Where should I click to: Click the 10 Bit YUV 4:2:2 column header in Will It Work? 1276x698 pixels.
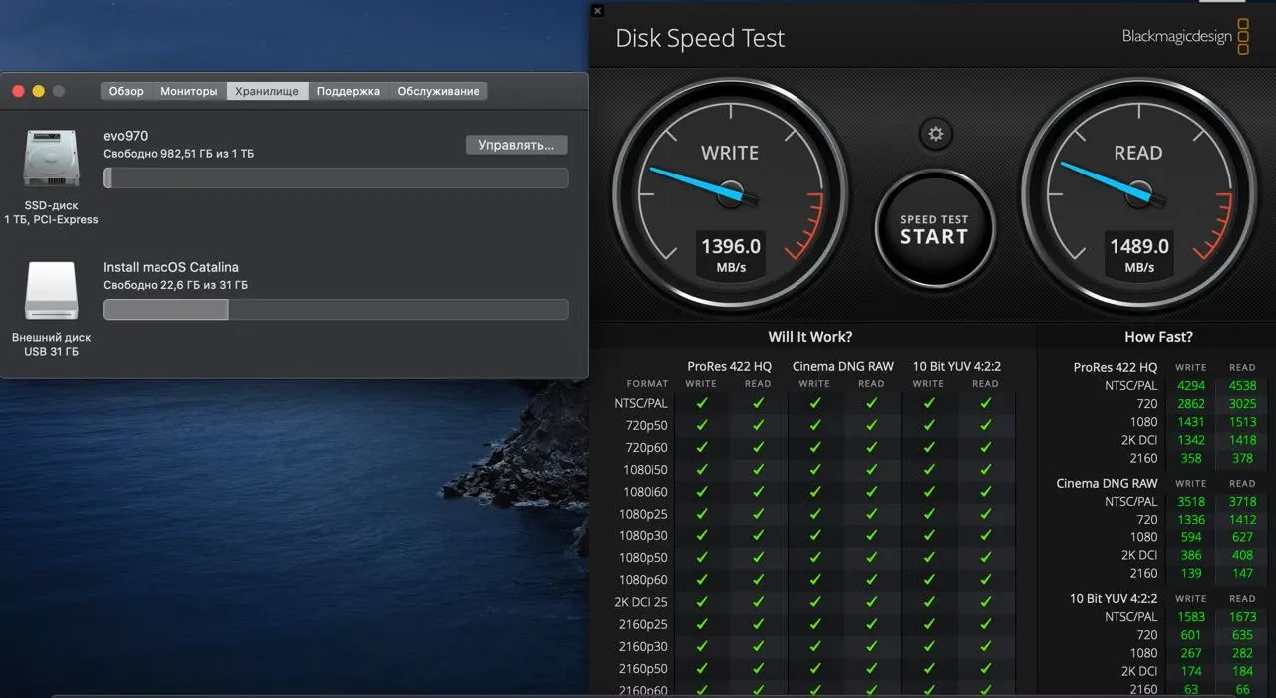[957, 366]
